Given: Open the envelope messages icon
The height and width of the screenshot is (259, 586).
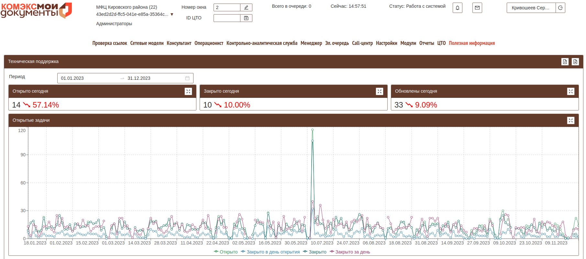Looking at the screenshot, I should 477,8.
